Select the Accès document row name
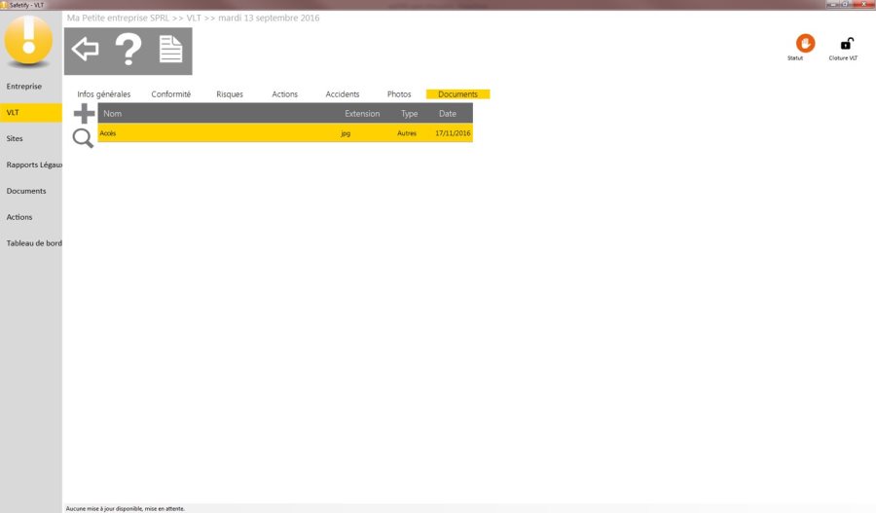 [108, 133]
